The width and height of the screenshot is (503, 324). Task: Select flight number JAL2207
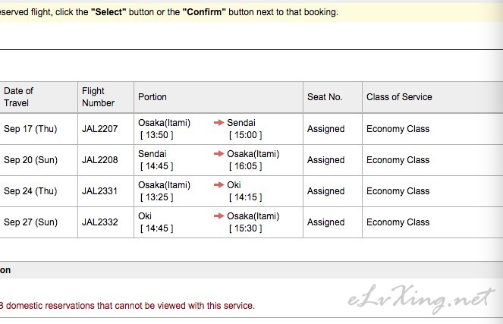[100, 129]
